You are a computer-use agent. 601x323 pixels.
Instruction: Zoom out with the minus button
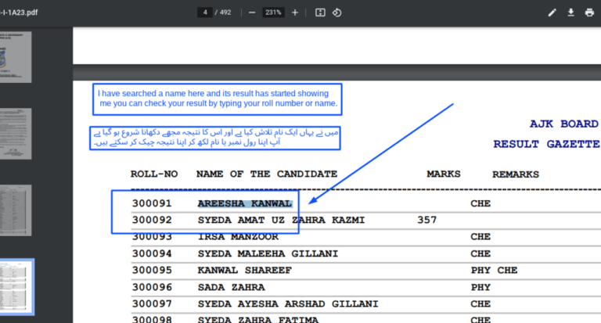tap(252, 13)
